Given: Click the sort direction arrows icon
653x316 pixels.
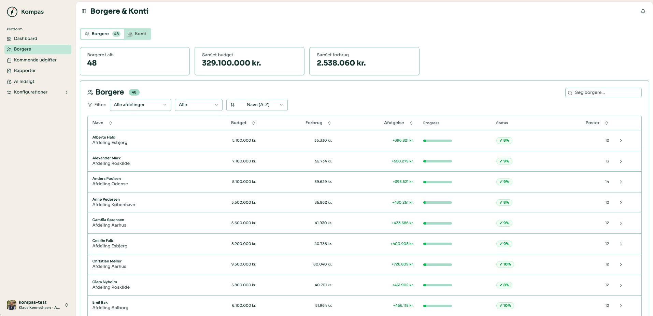Looking at the screenshot, I should tap(232, 105).
